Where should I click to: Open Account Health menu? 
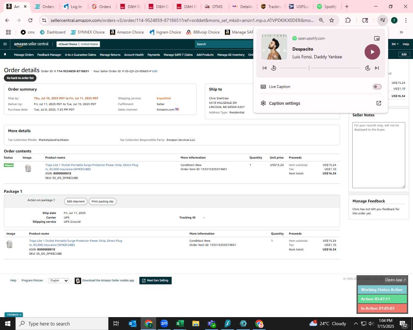click(134, 55)
